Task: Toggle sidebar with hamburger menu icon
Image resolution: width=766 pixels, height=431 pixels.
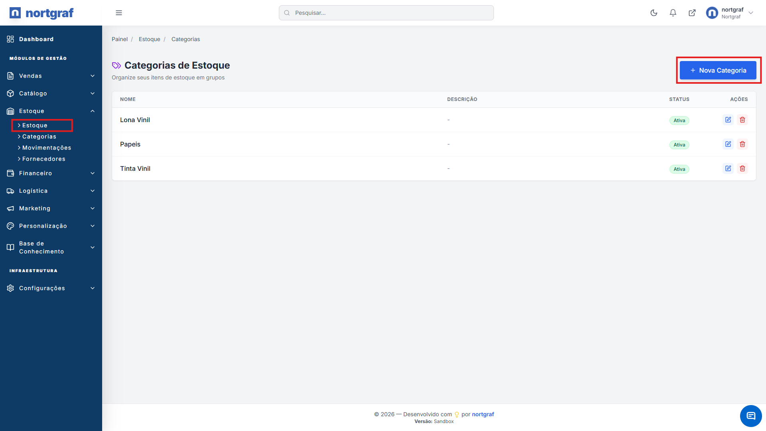Action: 119,13
